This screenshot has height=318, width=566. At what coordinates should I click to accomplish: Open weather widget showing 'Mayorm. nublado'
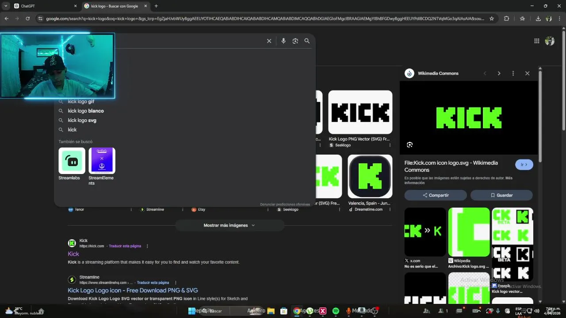tap(24, 311)
